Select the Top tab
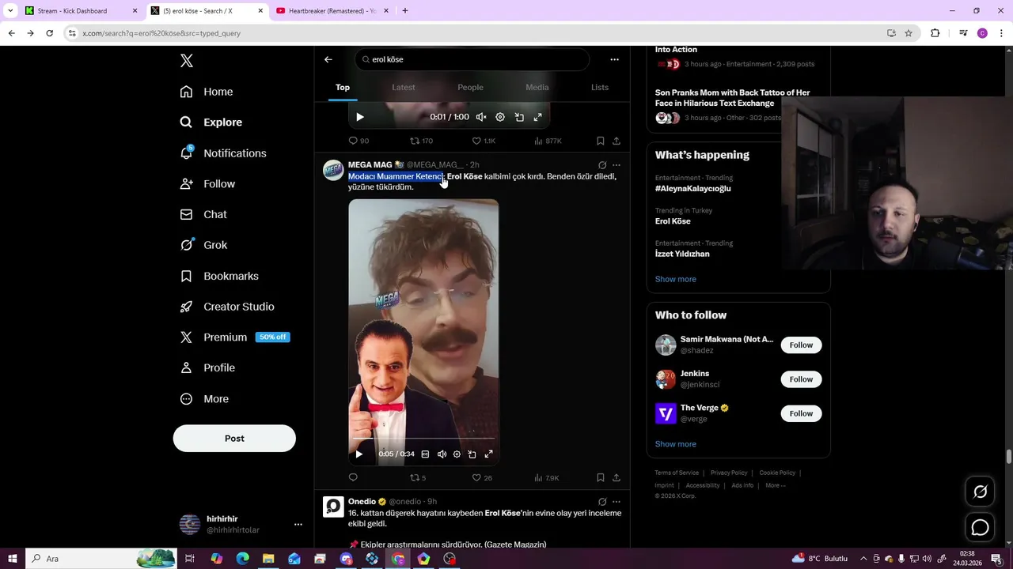This screenshot has width=1013, height=569. click(x=343, y=87)
